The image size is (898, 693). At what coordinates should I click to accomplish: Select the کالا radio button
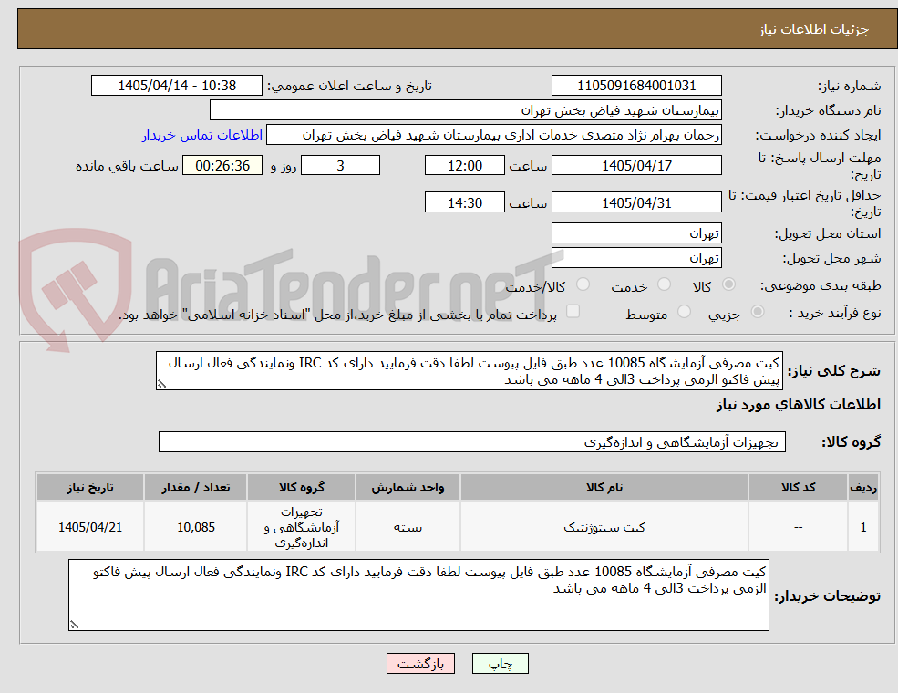[729, 284]
